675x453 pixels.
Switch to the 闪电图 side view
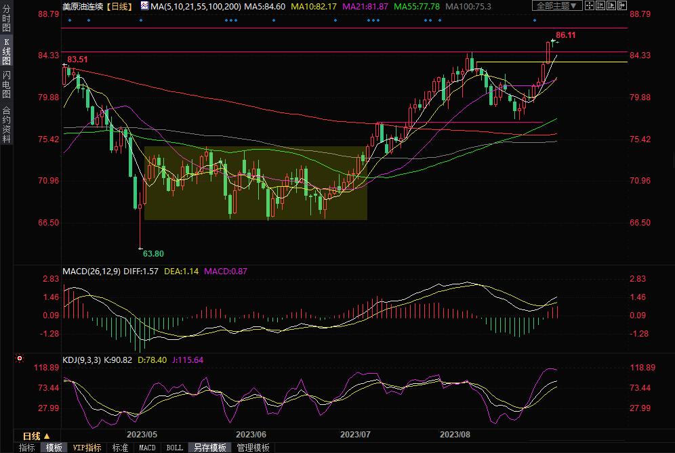6,84
